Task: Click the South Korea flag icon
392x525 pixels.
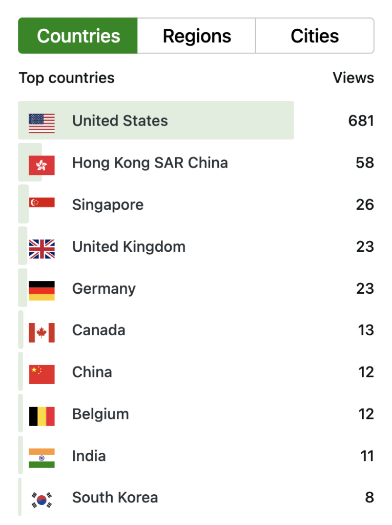Action: point(42,499)
